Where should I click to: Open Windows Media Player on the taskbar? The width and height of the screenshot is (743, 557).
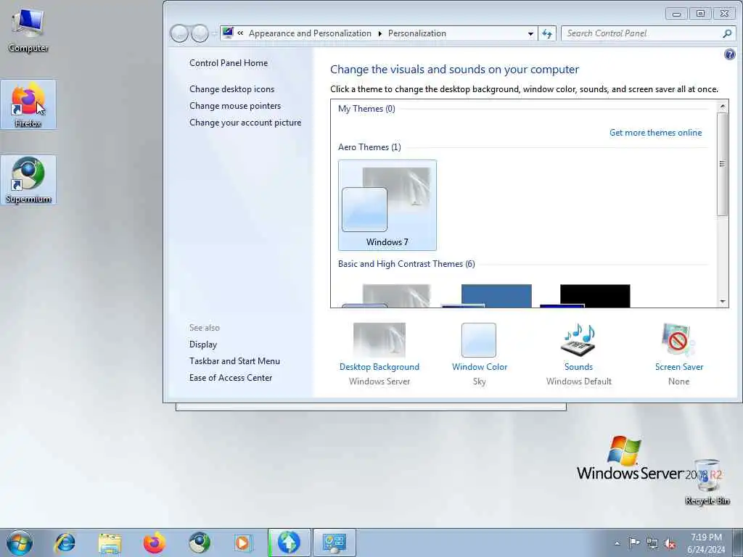244,542
